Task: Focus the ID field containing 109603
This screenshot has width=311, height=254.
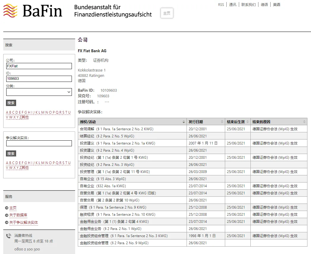Action: tap(39, 79)
